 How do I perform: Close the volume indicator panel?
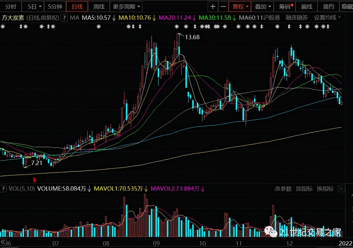(x=342, y=189)
